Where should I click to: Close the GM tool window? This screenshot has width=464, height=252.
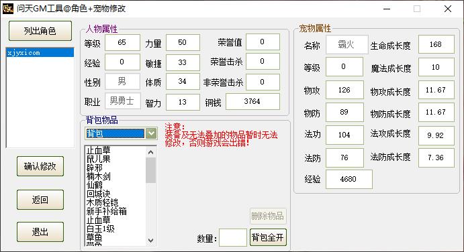click(448, 9)
